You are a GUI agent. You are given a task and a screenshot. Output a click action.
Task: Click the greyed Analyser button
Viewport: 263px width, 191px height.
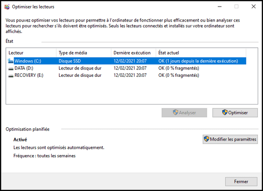pyautogui.click(x=184, y=113)
